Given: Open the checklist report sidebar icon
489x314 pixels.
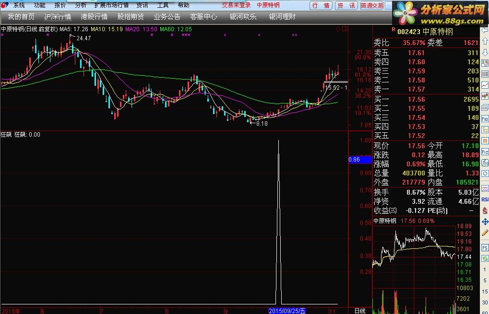Looking at the screenshot, I should (x=485, y=63).
